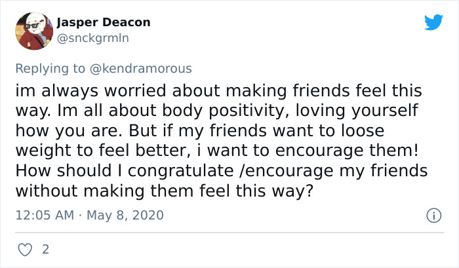Open the @snckgrmln handle link
This screenshot has height=268, width=459.
tap(93, 38)
